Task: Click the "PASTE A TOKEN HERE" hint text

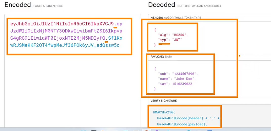Action: (48, 6)
